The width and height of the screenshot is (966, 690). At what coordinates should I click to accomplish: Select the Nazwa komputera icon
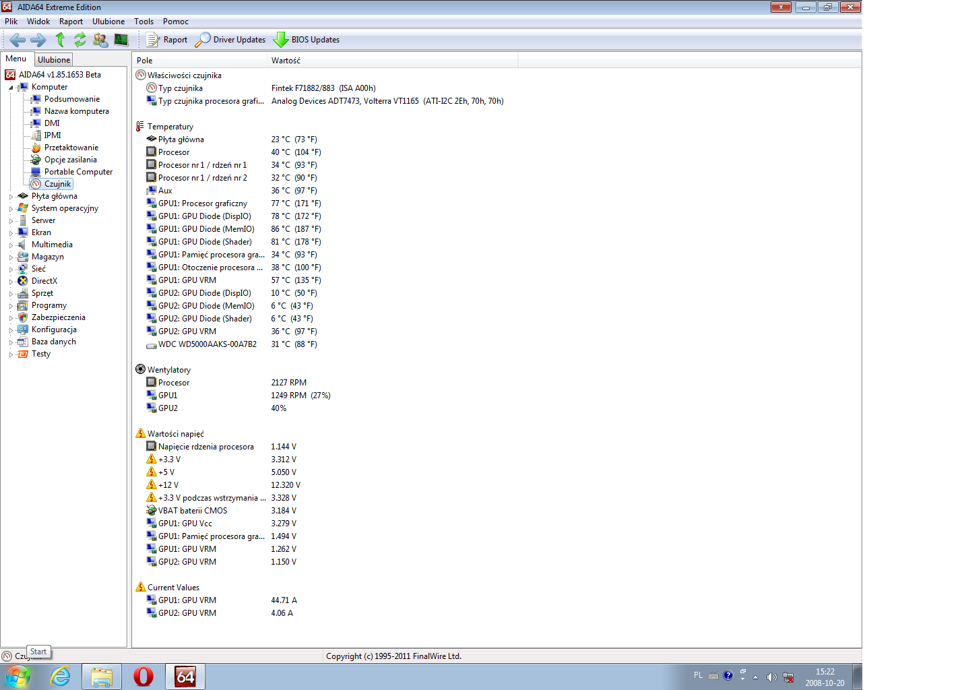[x=36, y=111]
